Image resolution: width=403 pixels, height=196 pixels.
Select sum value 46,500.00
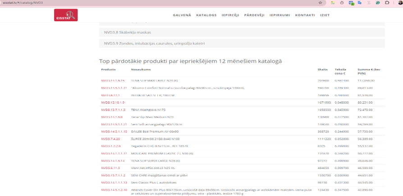pyautogui.click(x=365, y=168)
